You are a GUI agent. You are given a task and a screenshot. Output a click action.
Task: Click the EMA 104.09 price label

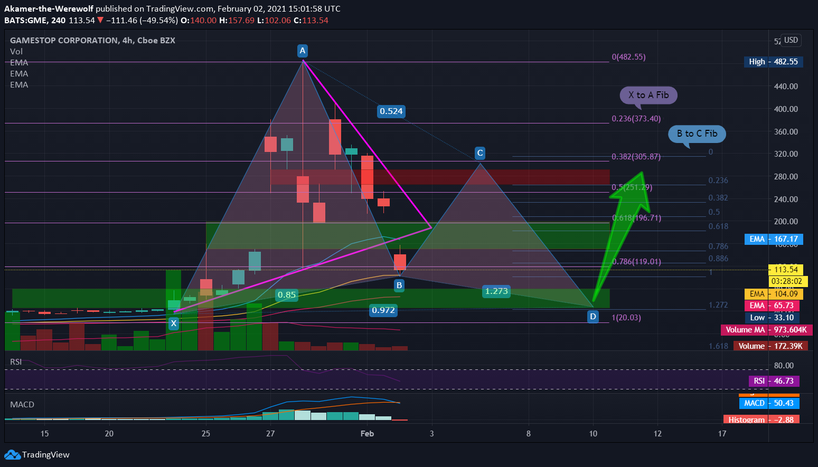(x=774, y=294)
